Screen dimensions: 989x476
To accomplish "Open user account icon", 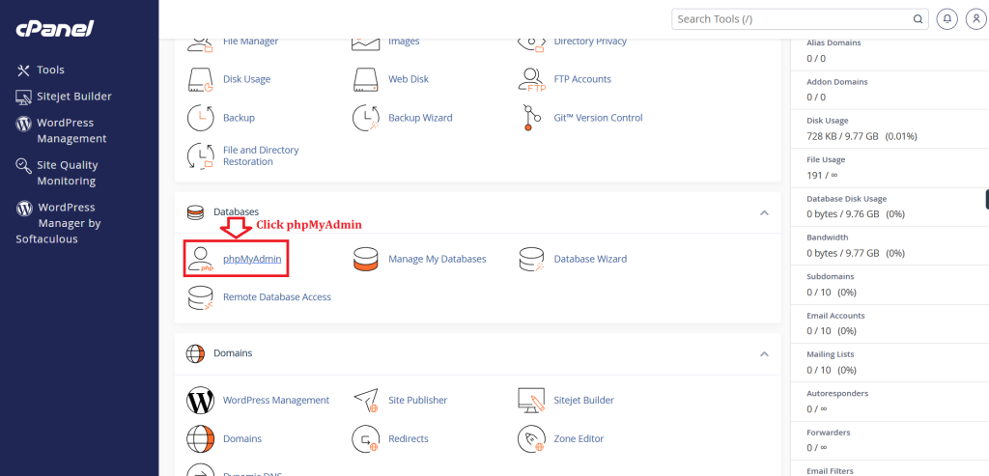I will [975, 19].
